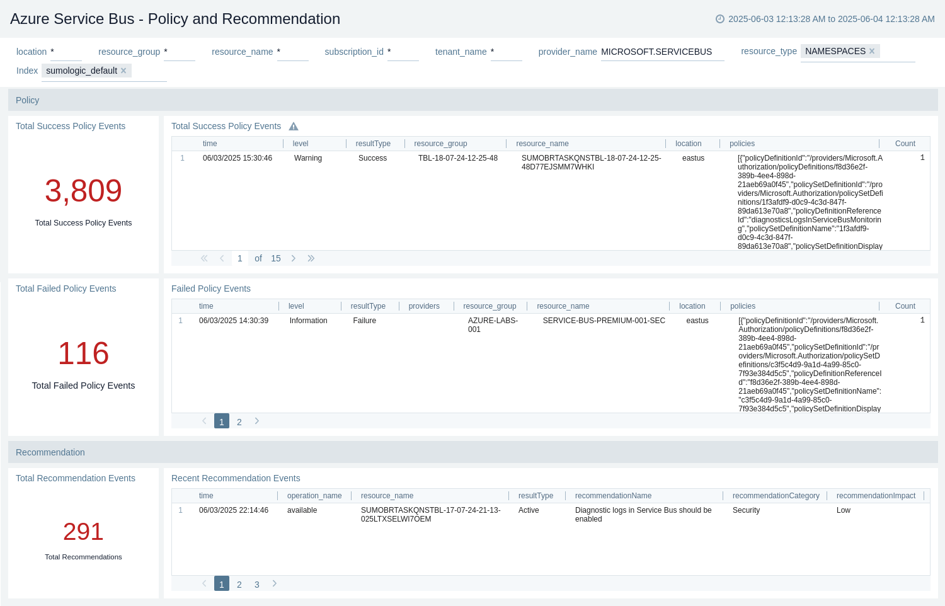
Task: Sort Failed Policy Events by policies column
Action: [743, 306]
